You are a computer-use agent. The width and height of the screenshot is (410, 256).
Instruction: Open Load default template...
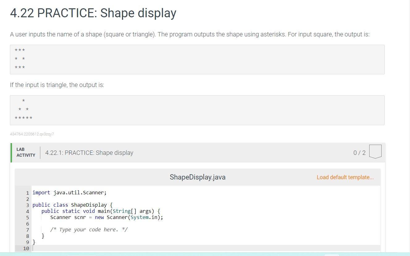point(345,177)
